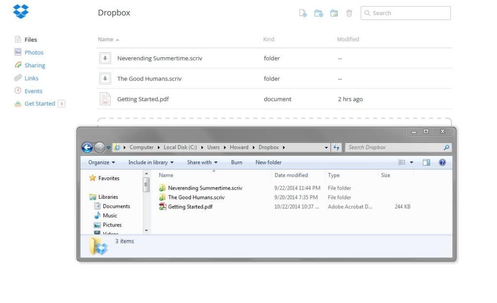Click the Files sidebar icon

pyautogui.click(x=18, y=39)
